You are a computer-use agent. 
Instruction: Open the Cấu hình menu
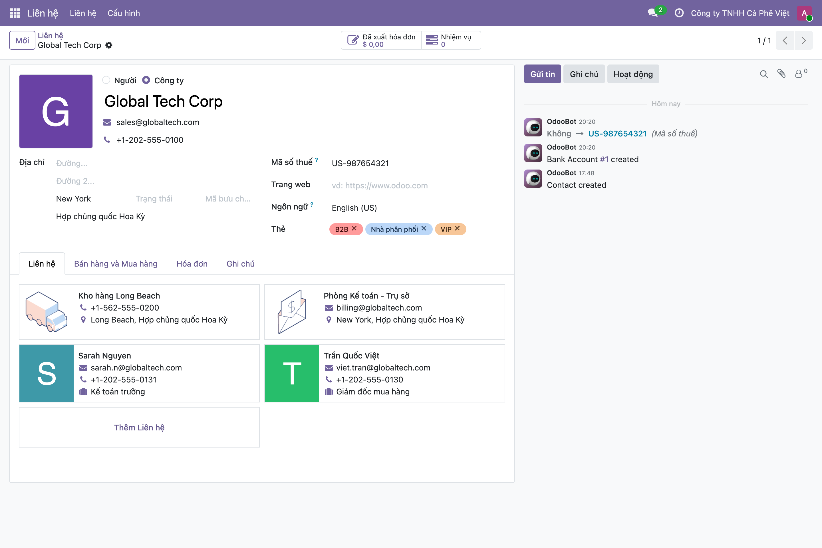[124, 13]
